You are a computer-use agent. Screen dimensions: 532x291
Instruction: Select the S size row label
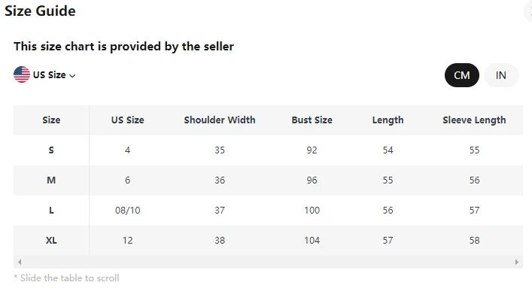click(x=51, y=150)
